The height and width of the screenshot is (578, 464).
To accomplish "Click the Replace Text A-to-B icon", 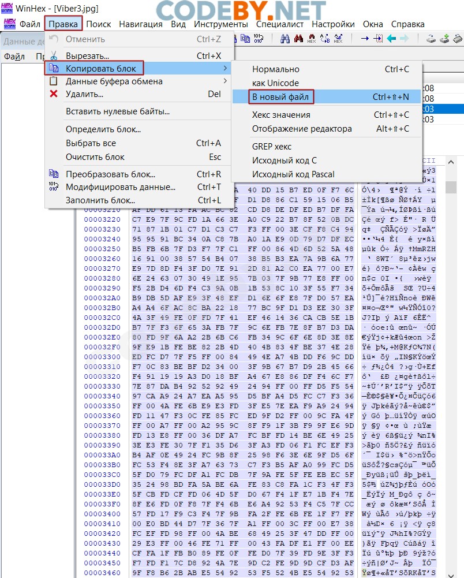I will pos(325,38).
